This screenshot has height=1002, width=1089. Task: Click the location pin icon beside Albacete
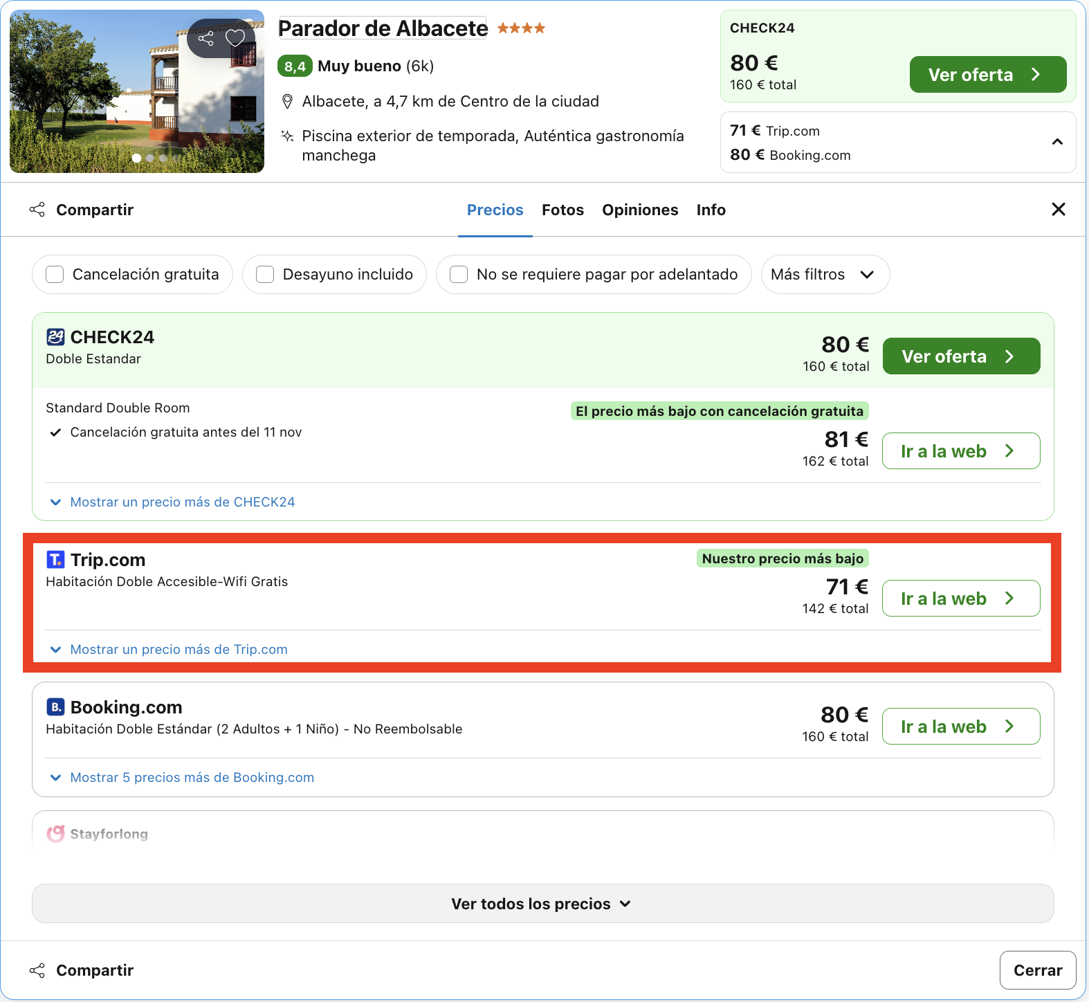[x=288, y=102]
